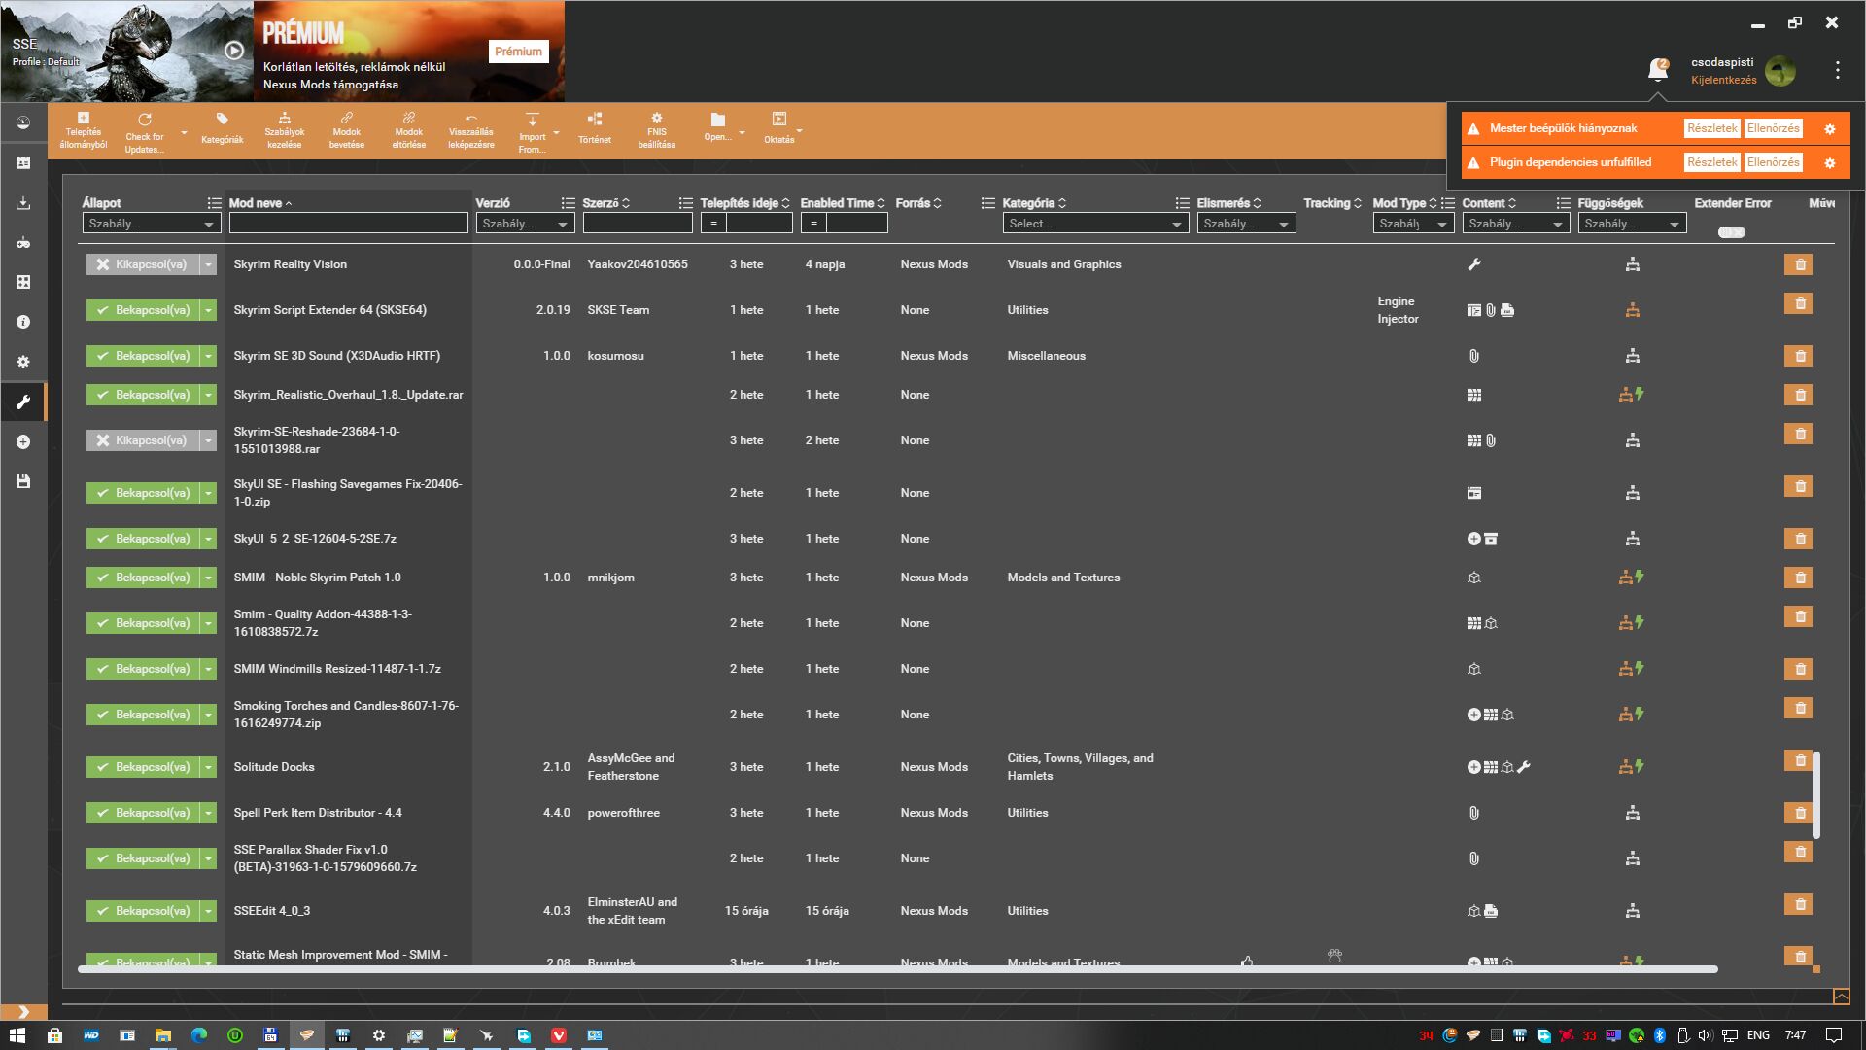Click Ellenőrzés on Plugin dependencies warning

pos(1773,162)
